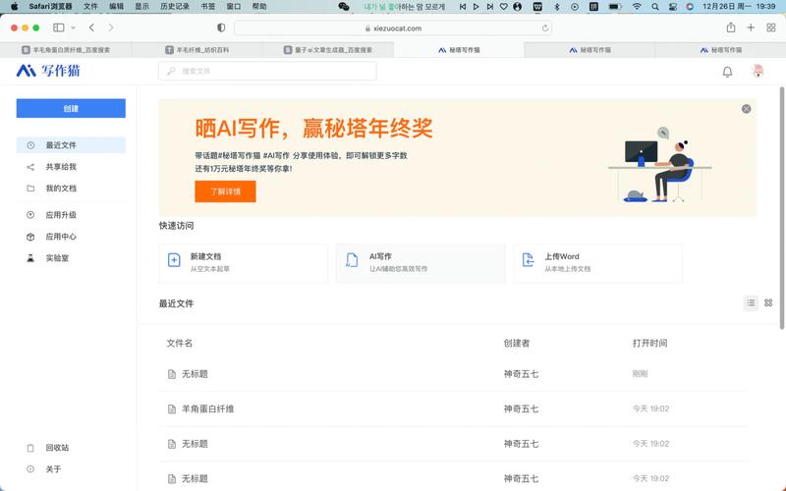The height and width of the screenshot is (491, 786).
Task: Click the document icon beside 羊角蛋白纤维
Action: point(171,409)
